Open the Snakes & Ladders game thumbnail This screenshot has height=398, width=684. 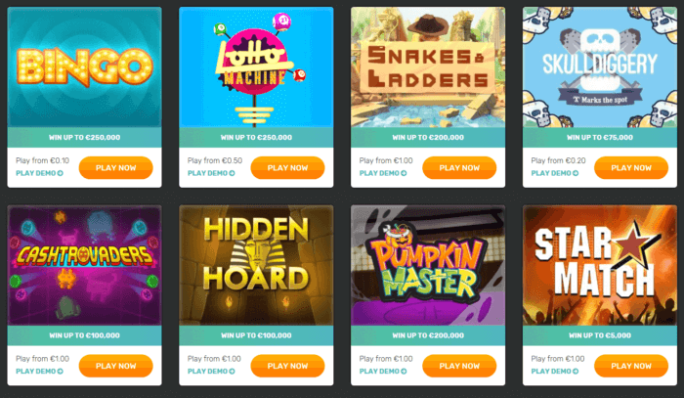pyautogui.click(x=428, y=66)
